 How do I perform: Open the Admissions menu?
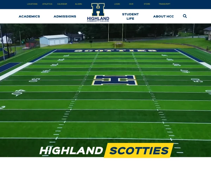(x=65, y=17)
